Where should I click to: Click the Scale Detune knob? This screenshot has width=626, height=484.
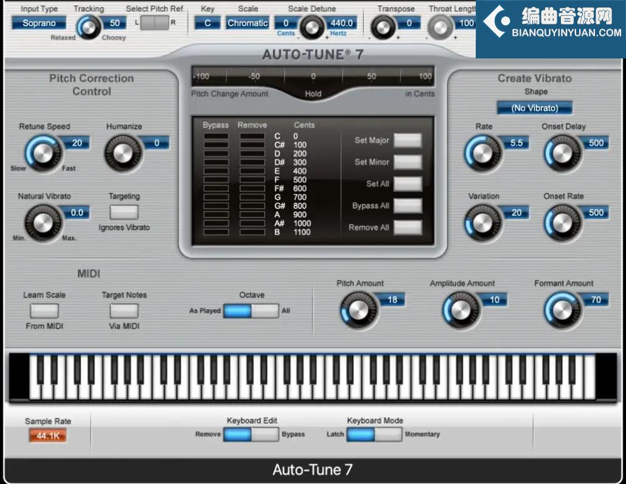312,27
